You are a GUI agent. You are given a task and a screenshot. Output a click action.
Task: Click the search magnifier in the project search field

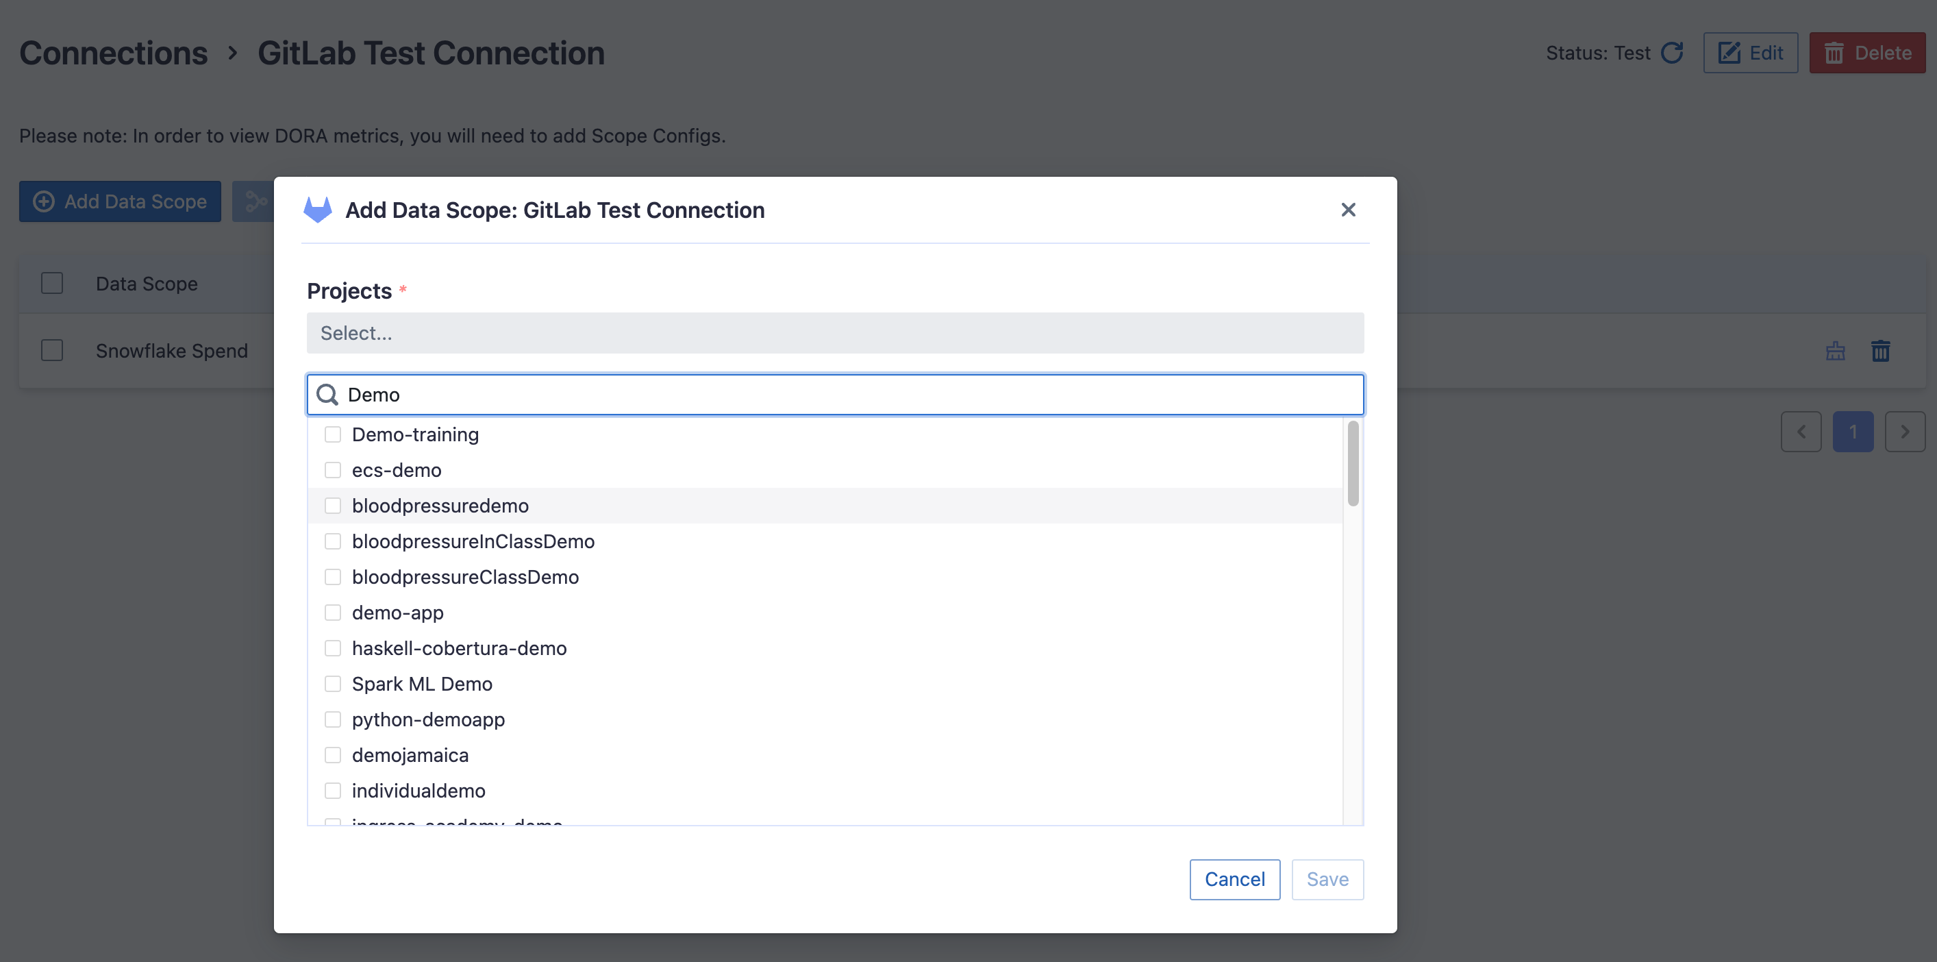point(328,394)
